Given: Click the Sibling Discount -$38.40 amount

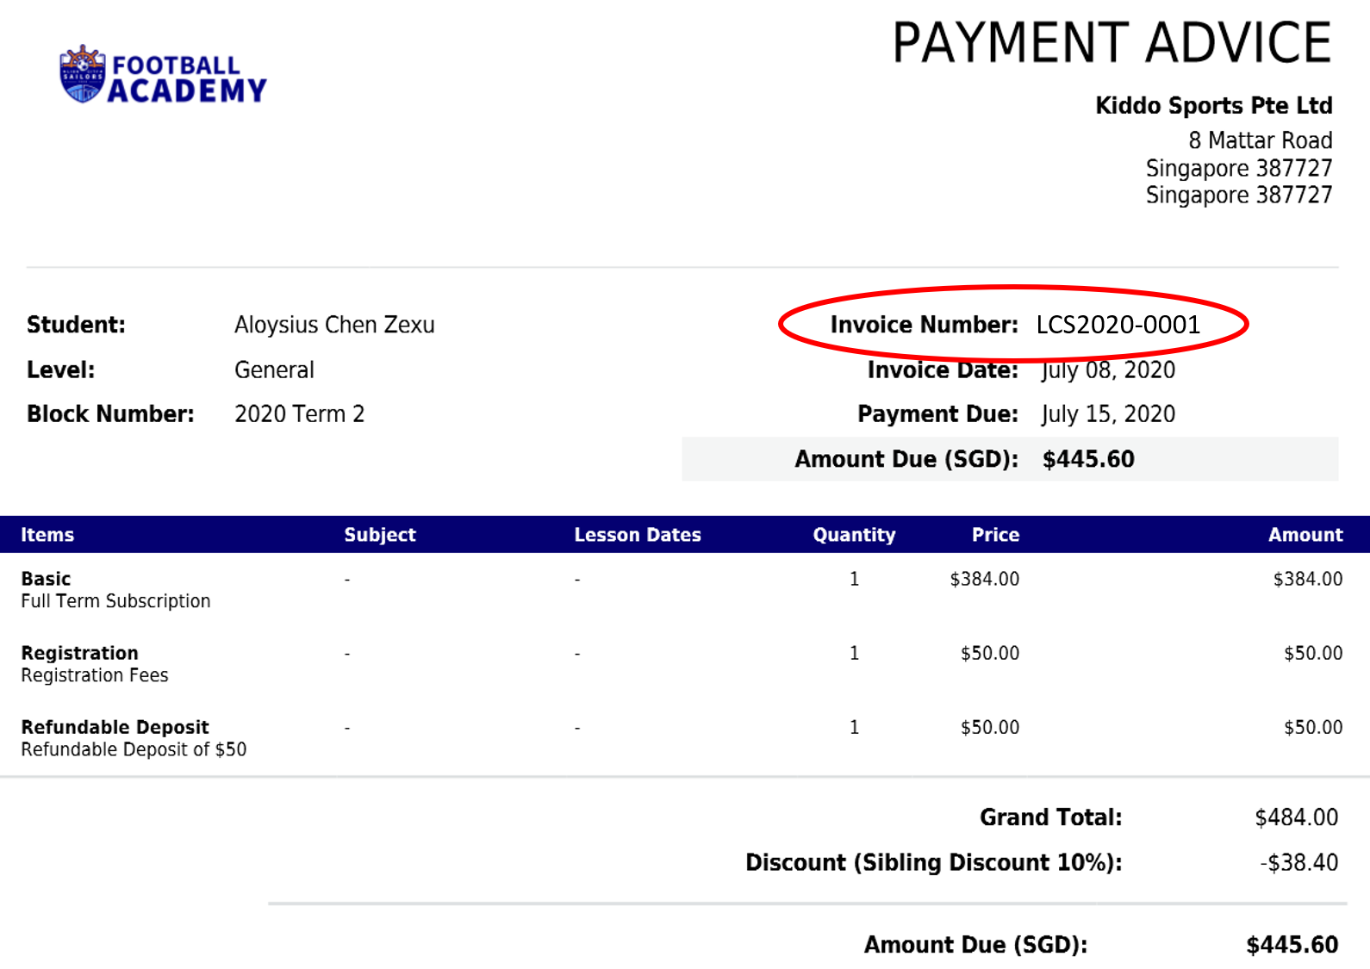Looking at the screenshot, I should pyautogui.click(x=1298, y=862).
